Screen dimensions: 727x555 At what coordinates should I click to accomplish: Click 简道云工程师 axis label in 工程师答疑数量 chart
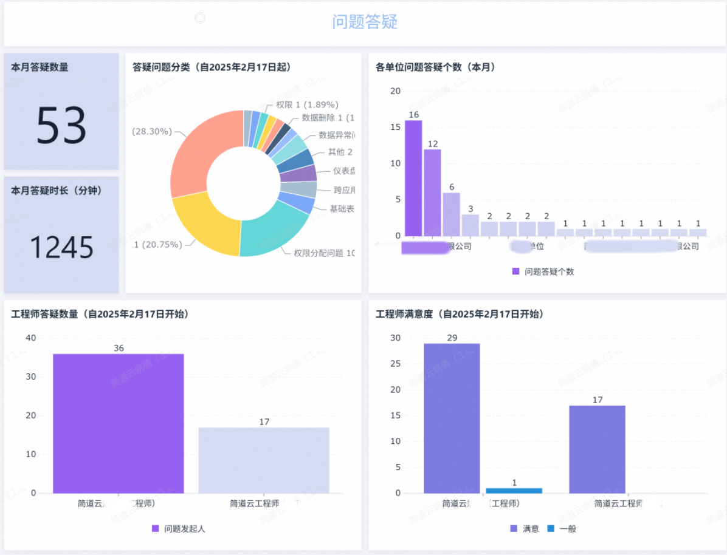point(255,503)
